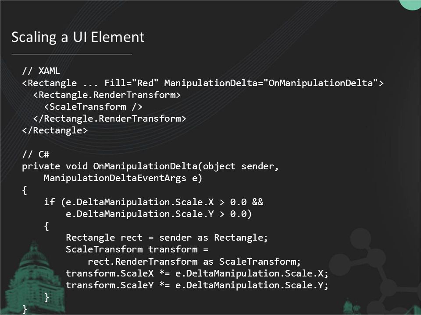
Task: Click the ScaleTransform element line
Action: [93, 107]
